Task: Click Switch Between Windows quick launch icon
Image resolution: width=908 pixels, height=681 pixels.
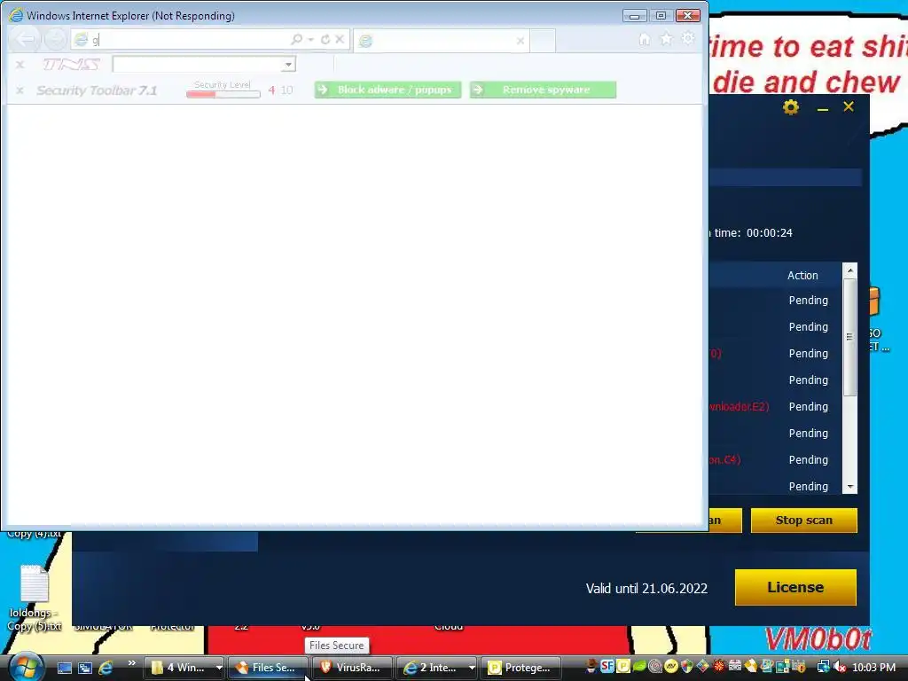Action: tap(85, 668)
